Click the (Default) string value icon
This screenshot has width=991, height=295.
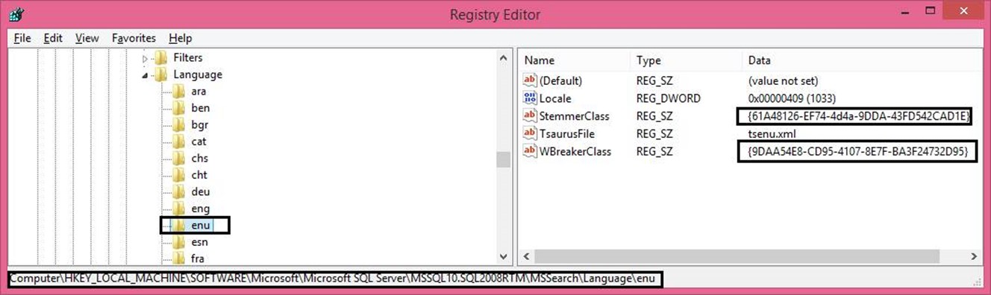tap(530, 80)
